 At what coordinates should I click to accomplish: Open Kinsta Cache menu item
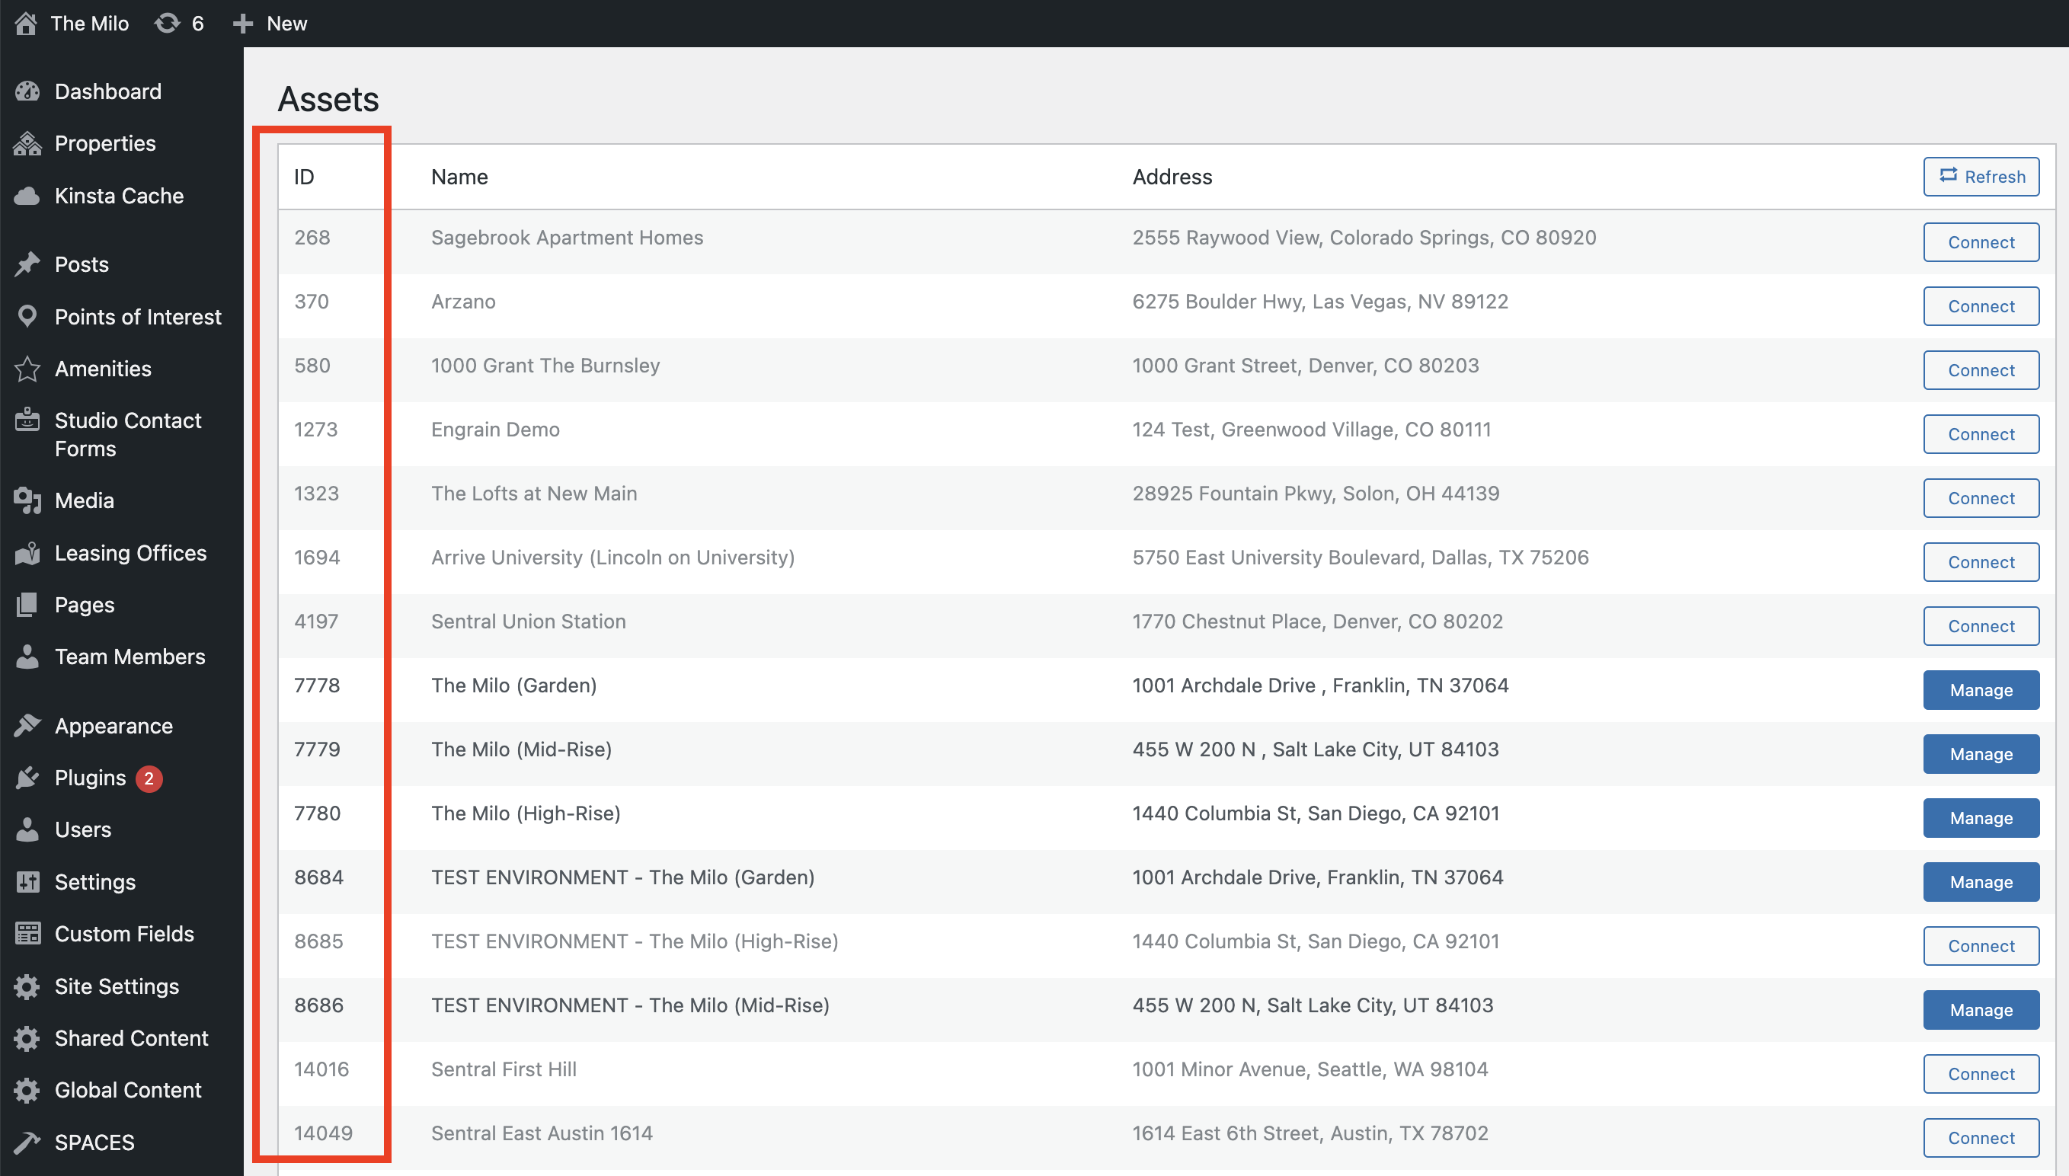121,197
